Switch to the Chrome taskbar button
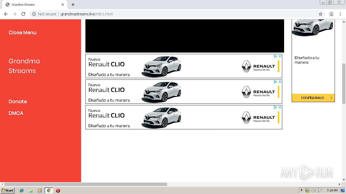The image size is (346, 194). click(x=49, y=190)
